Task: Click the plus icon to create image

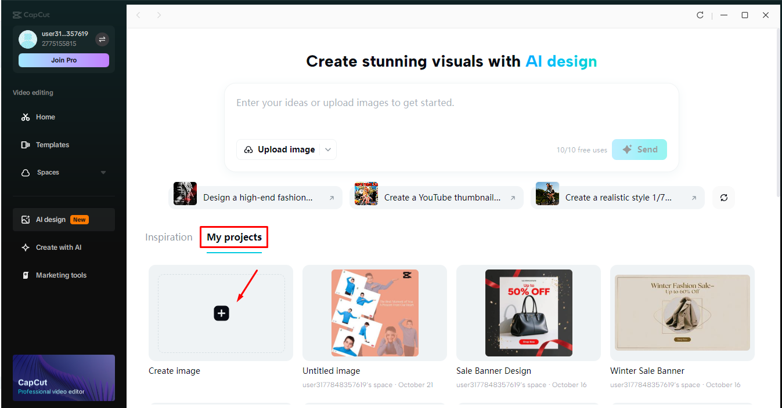Action: coord(221,314)
